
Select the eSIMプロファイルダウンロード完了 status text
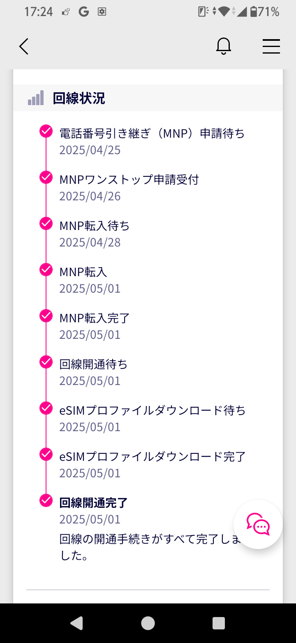pos(153,457)
